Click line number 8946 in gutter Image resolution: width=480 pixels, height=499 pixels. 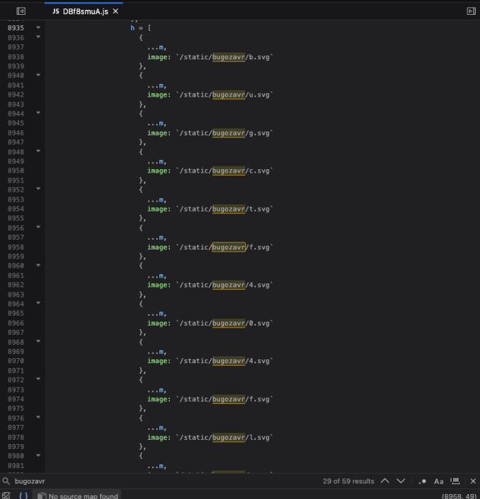(16, 133)
